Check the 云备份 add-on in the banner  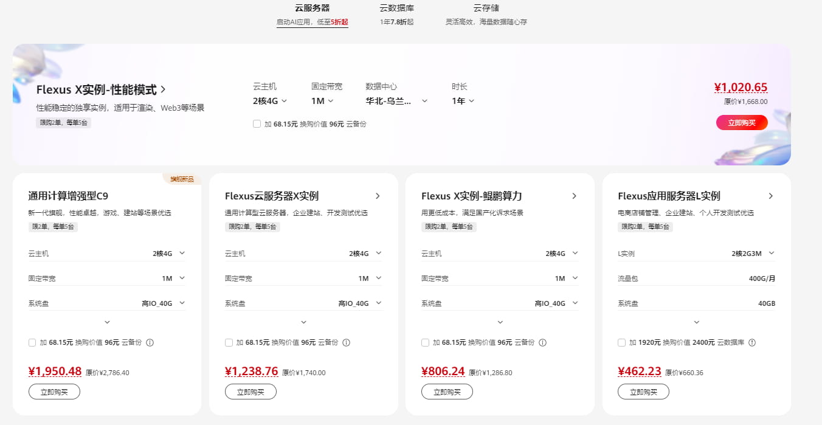point(257,124)
